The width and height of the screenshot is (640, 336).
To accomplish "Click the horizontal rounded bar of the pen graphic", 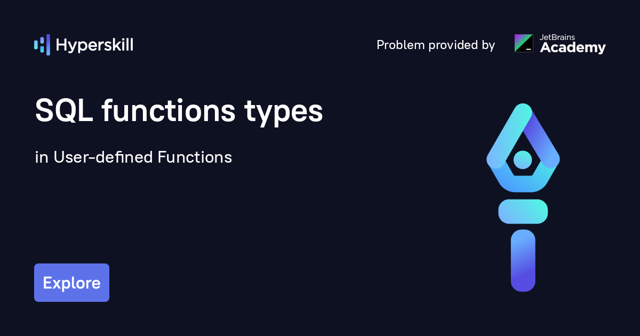I will pos(523,211).
